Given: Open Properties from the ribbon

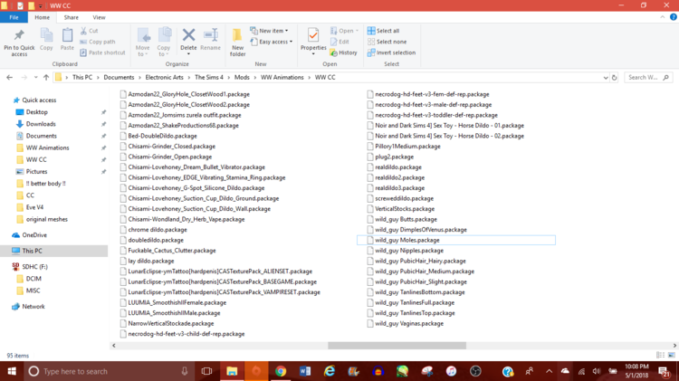Looking at the screenshot, I should (x=313, y=41).
